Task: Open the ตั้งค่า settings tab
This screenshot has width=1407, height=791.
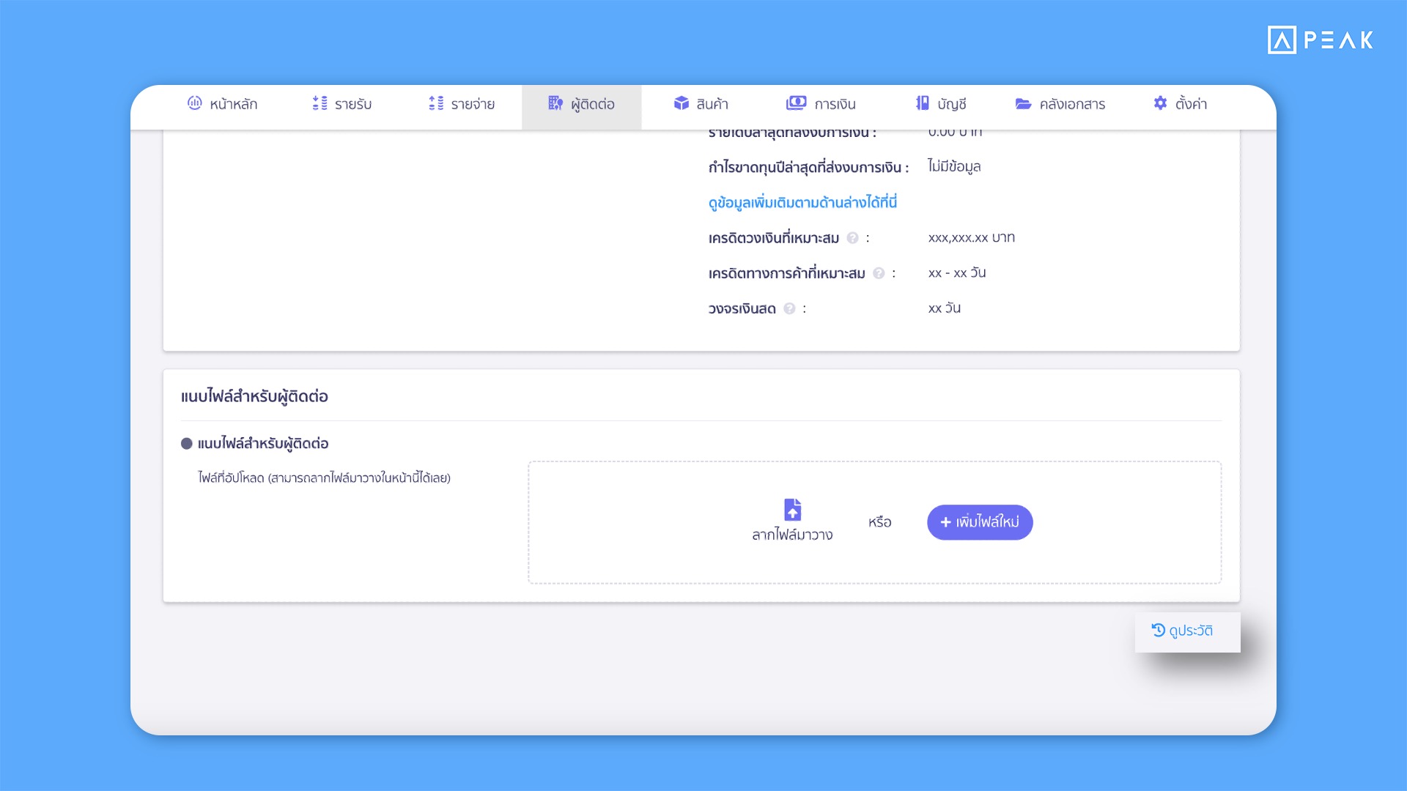Action: coord(1180,104)
